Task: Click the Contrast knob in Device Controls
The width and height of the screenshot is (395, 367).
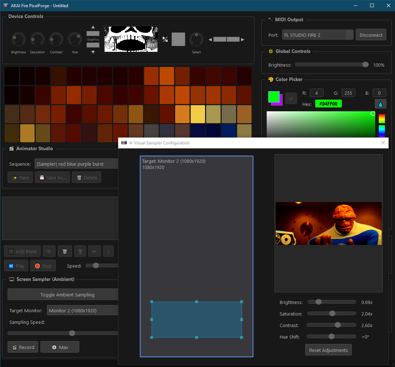Action: 56,39
